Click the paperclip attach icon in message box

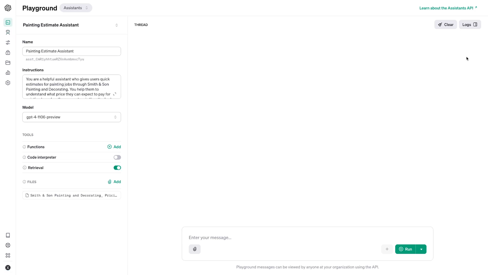195,249
